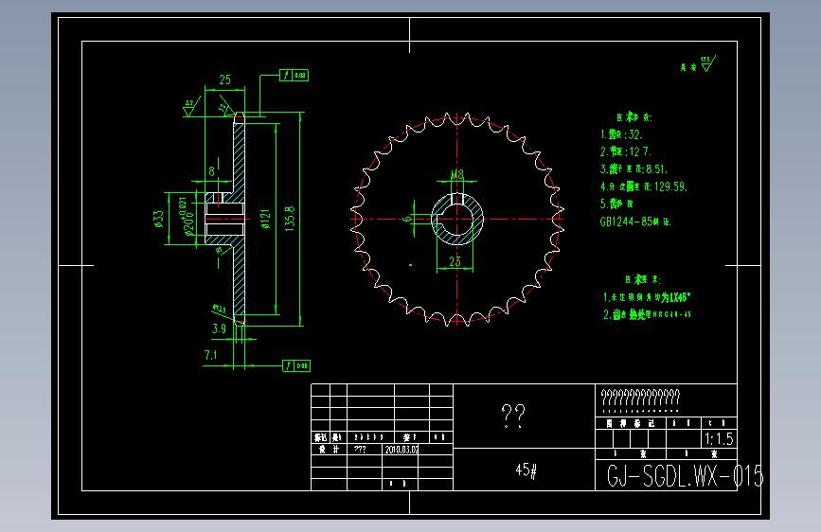The height and width of the screenshot is (532, 821).
Task: Click the red pitch circle of the sprocket
Action: coord(457,219)
